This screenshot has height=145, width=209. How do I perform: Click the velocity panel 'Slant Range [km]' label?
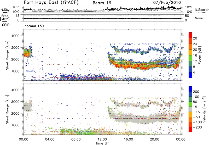(x=7, y=109)
